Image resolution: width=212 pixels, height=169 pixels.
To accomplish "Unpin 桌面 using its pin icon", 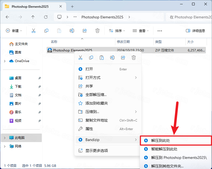I will 39,78.
